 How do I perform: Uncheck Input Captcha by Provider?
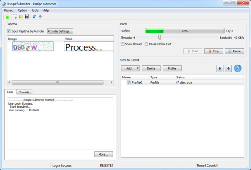tap(9, 31)
